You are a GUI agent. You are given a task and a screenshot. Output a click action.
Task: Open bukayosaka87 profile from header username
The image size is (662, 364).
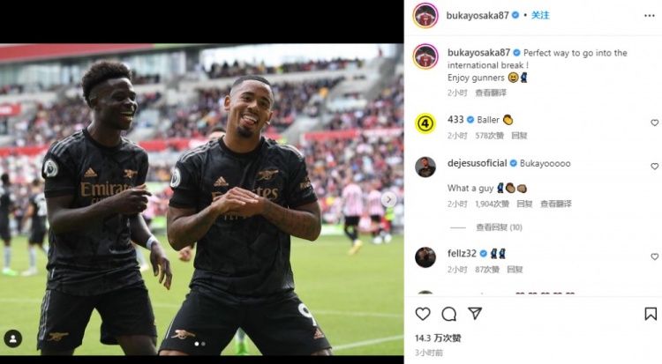(478, 16)
